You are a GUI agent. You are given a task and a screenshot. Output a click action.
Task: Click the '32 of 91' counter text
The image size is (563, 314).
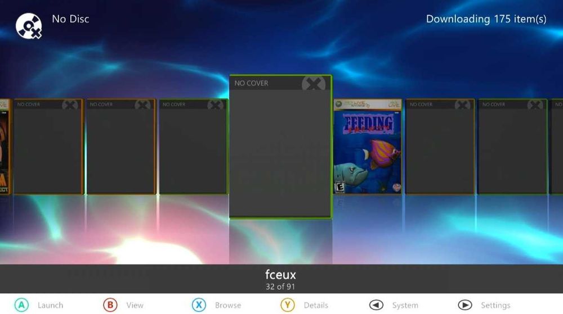coord(280,287)
